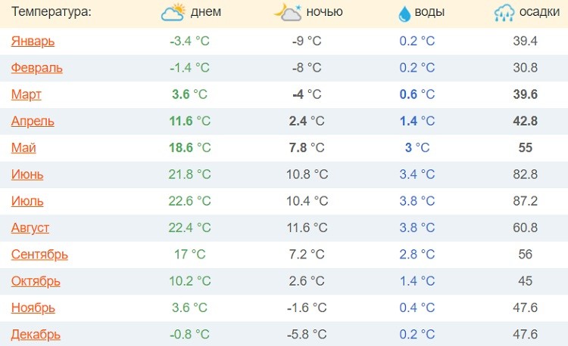The image size is (568, 346).
Task: Click the sun and cloud daytime icon
Action: (173, 12)
